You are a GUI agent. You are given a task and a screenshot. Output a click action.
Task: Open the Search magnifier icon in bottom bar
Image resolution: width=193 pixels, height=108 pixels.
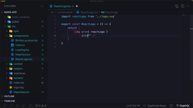point(11,106)
